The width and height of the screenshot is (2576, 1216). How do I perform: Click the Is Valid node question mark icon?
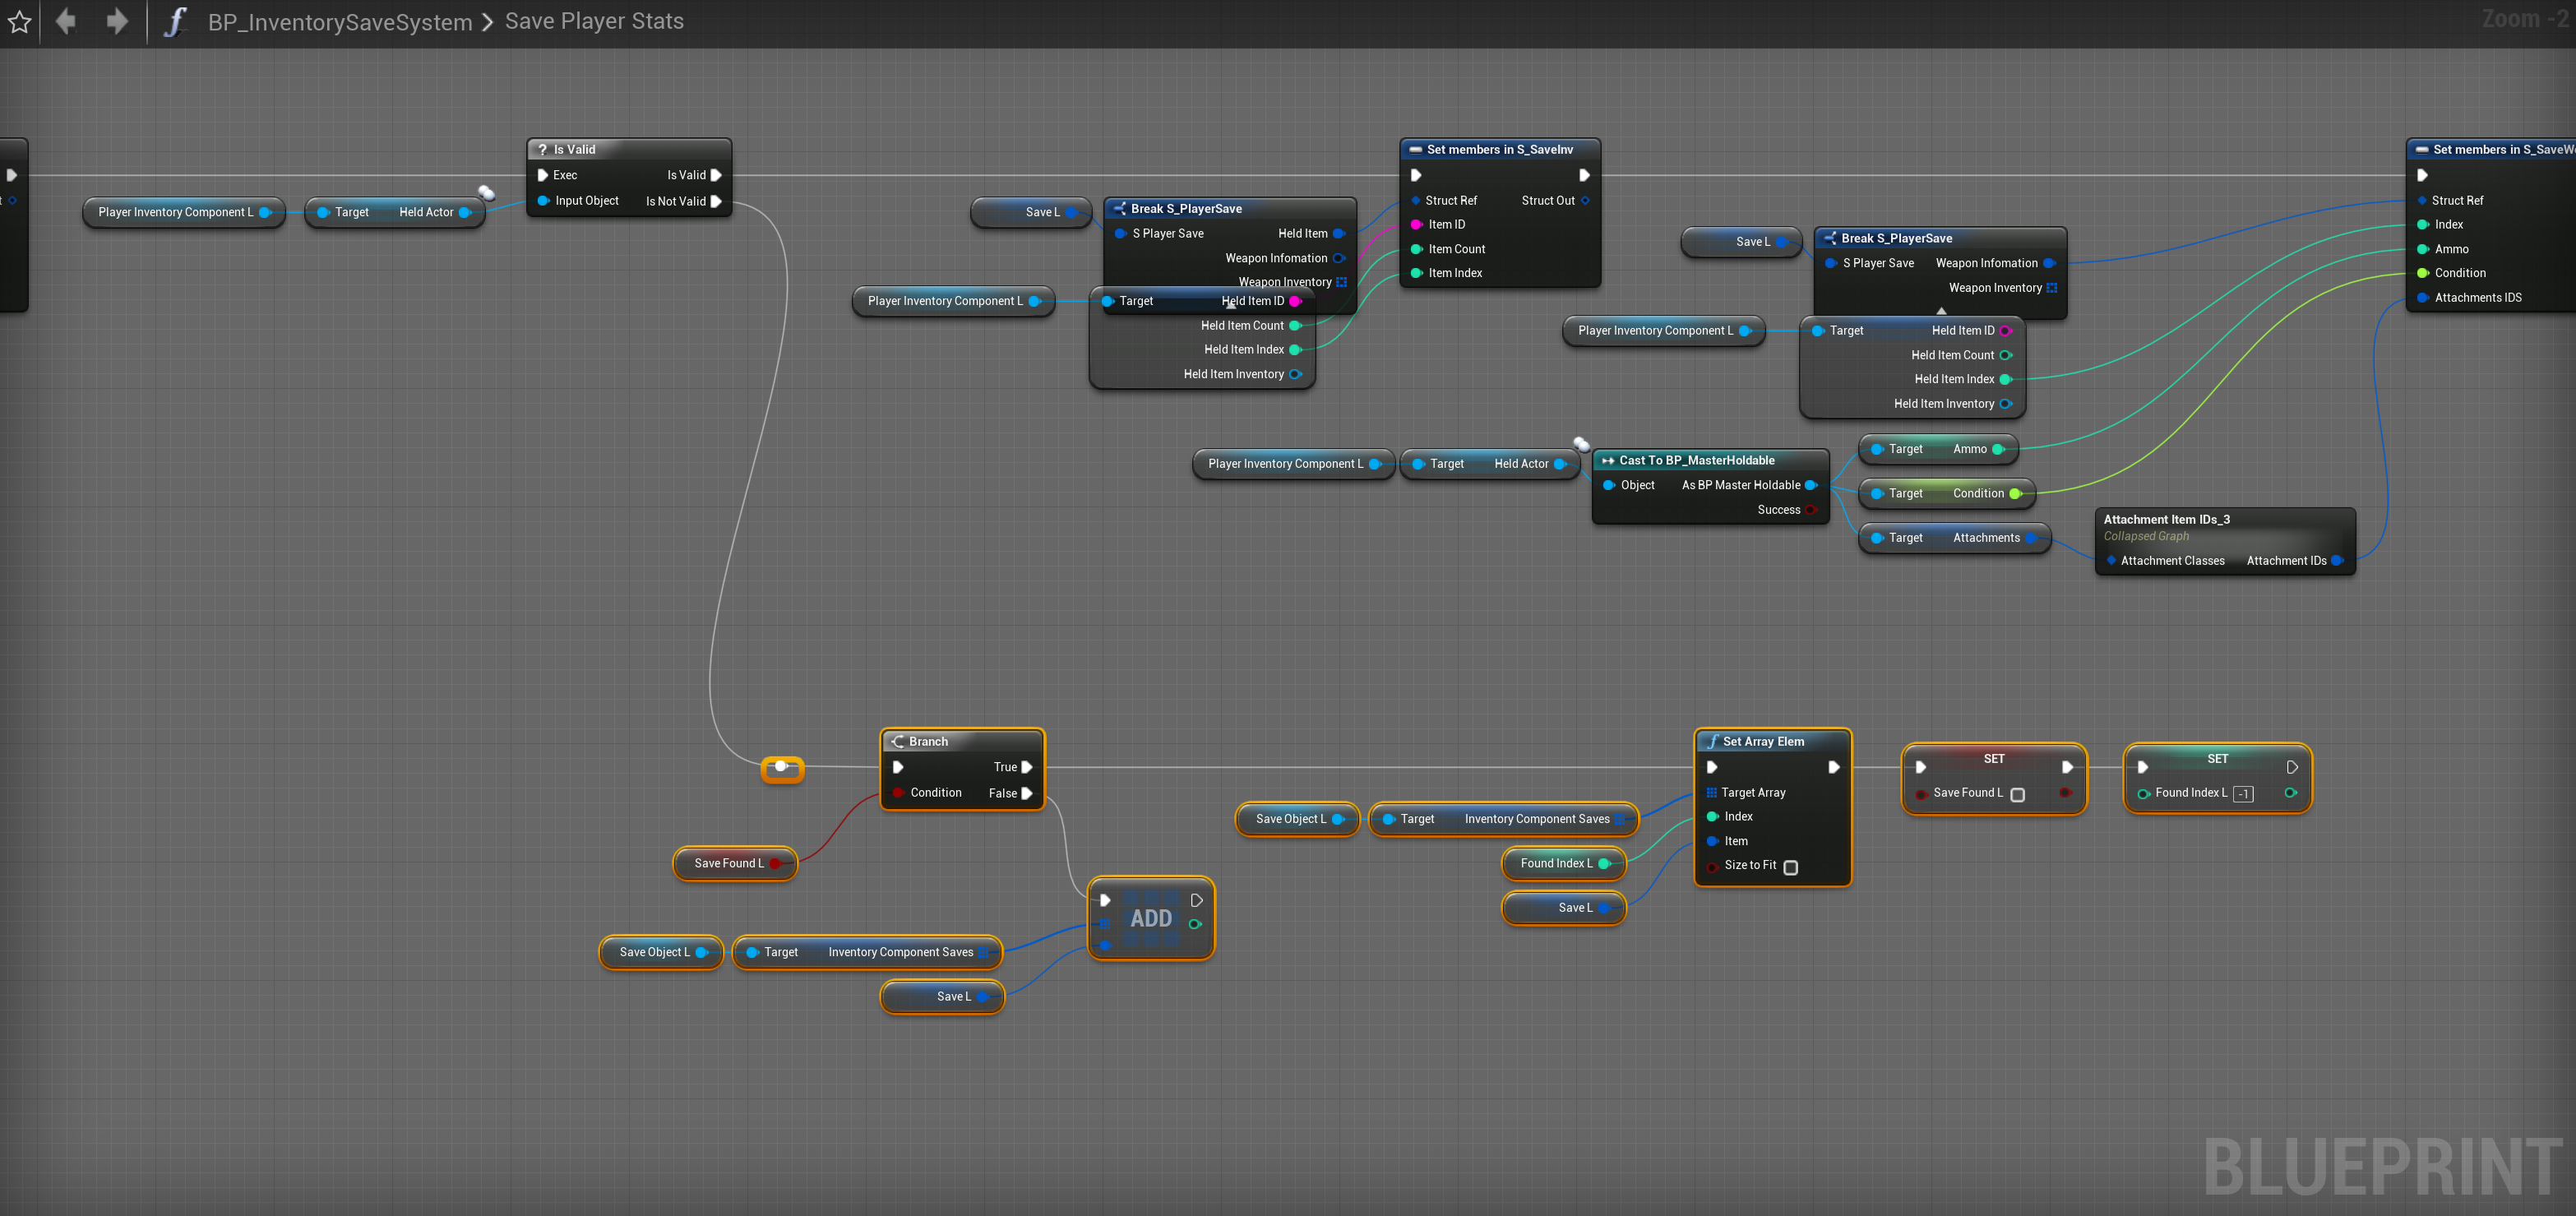542,149
